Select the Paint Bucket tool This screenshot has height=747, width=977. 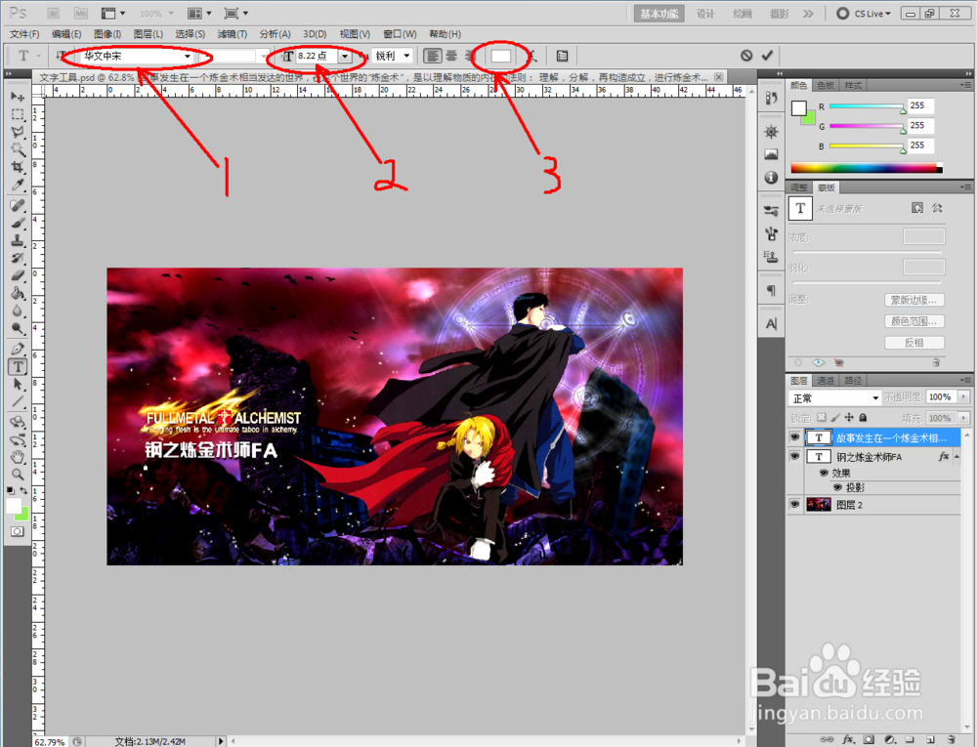(x=18, y=293)
